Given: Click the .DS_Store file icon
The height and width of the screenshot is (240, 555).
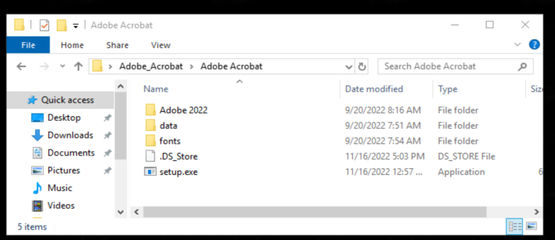Looking at the screenshot, I should 151,157.
